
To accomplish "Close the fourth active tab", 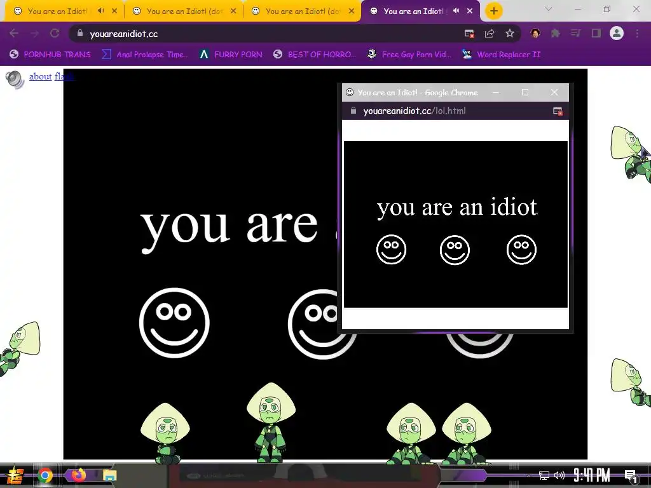I will [x=470, y=11].
